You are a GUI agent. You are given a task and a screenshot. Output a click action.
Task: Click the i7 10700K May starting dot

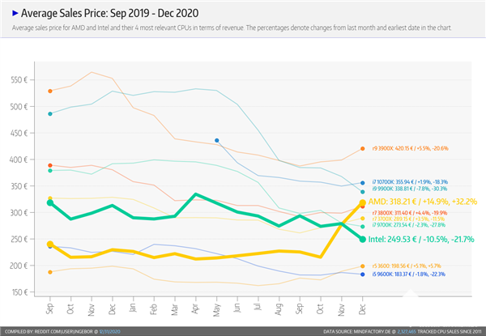[x=217, y=141]
